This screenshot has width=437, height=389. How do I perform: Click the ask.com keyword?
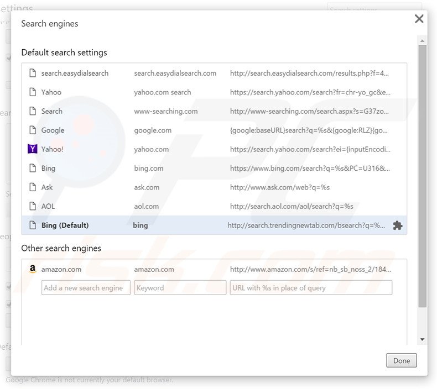coord(147,187)
